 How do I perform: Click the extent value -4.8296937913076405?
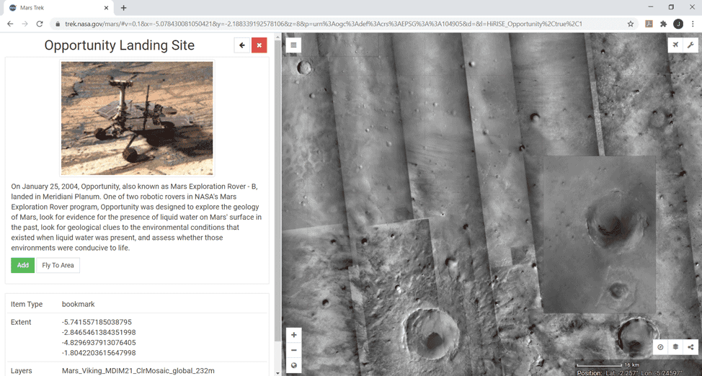[99, 343]
